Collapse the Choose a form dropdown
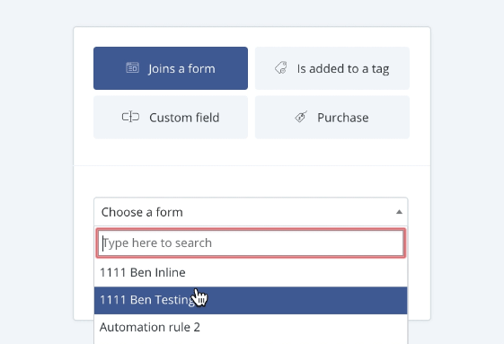Screen dimensions: 504x344 251,212
